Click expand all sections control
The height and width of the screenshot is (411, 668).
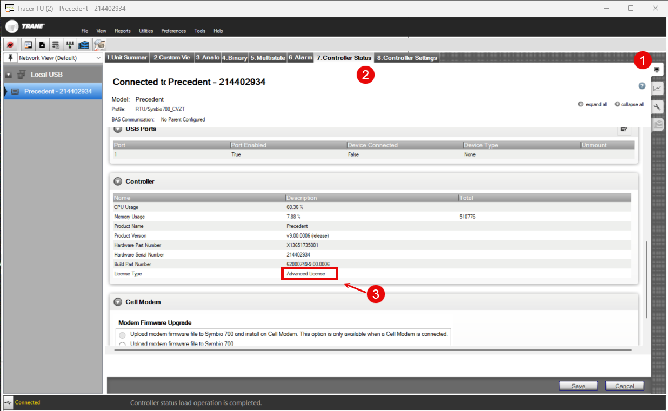point(592,104)
